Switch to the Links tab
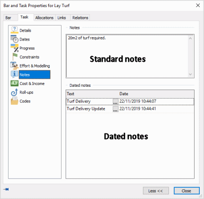The height and width of the screenshot is (199, 204). click(x=62, y=18)
